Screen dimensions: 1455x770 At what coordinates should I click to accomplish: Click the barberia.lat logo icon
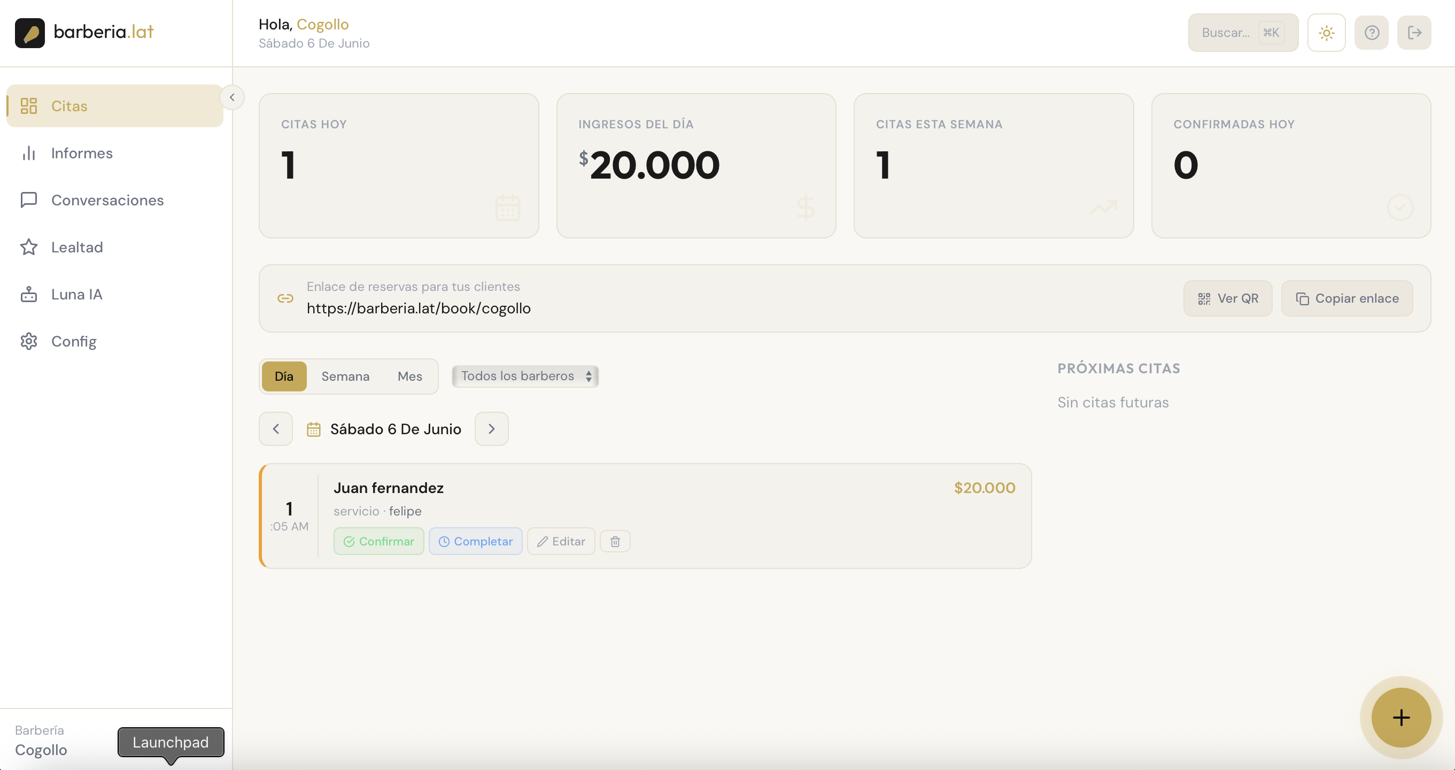pos(29,33)
